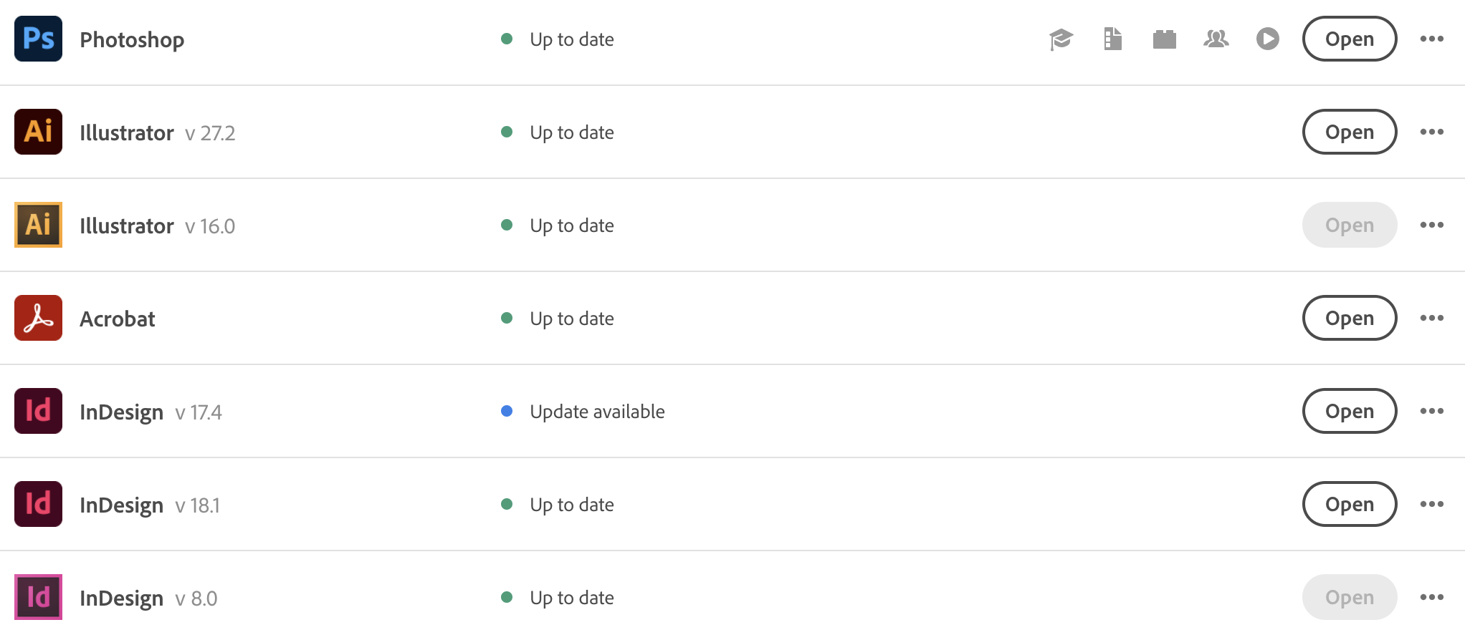Select the InDesign v 8.0 app icon
This screenshot has width=1465, height=640.
pos(39,596)
